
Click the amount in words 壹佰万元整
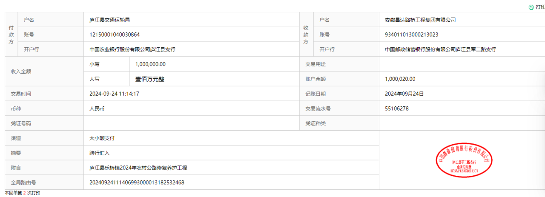click(x=149, y=79)
